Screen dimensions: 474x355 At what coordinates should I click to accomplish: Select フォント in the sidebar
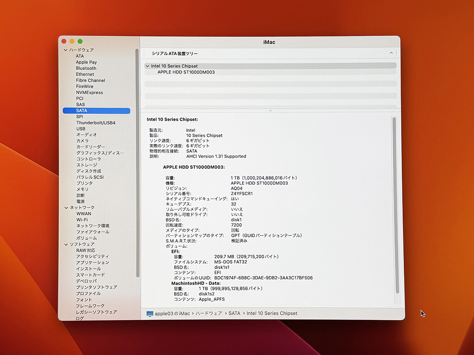84,300
